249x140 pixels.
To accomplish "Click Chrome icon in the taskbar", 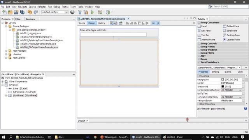I will [95, 137].
